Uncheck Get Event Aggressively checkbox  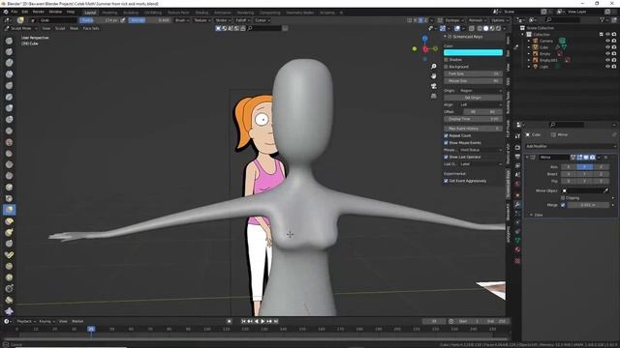tap(446, 181)
